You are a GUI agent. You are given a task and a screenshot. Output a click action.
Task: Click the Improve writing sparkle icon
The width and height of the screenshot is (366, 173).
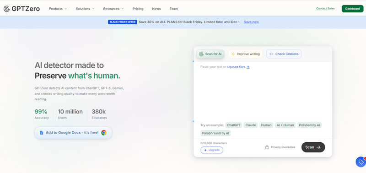(233, 54)
